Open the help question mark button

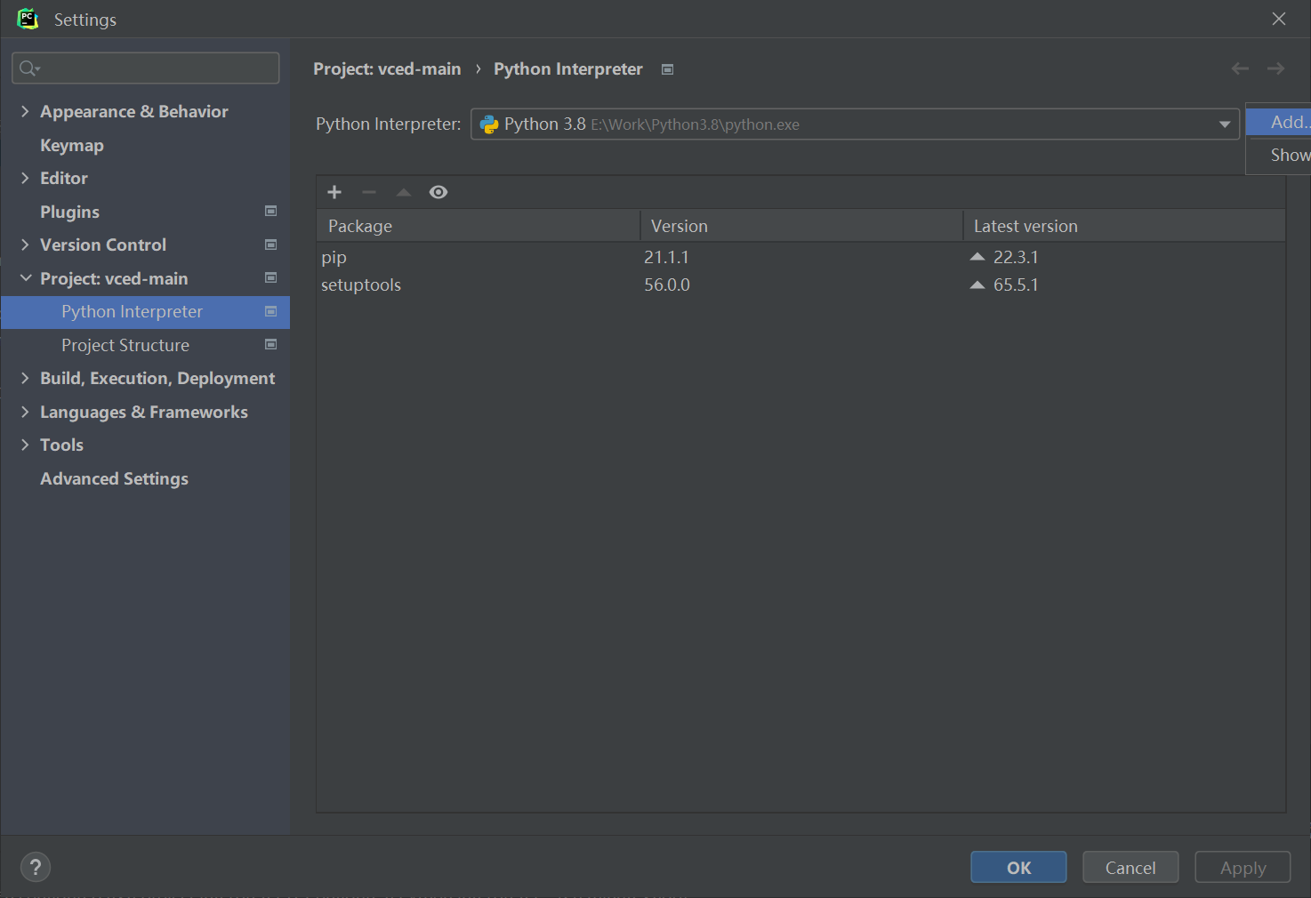36,867
